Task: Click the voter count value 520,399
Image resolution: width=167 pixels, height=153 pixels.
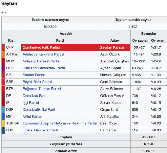Action: pos(50,27)
